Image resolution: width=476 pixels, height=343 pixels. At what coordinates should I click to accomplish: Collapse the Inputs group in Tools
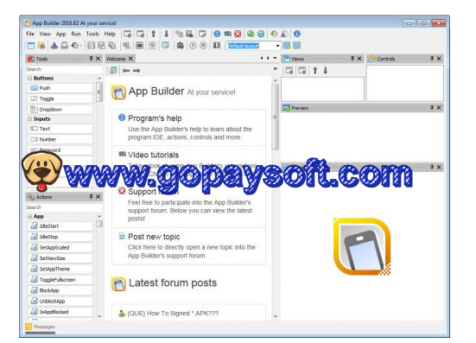pyautogui.click(x=30, y=119)
